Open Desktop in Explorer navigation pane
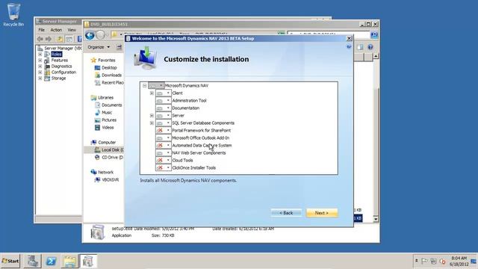478x269 pixels. point(106,68)
